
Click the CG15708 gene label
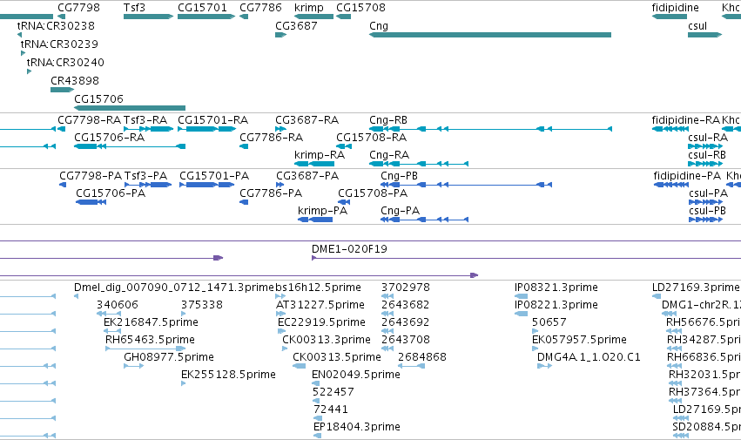point(360,8)
